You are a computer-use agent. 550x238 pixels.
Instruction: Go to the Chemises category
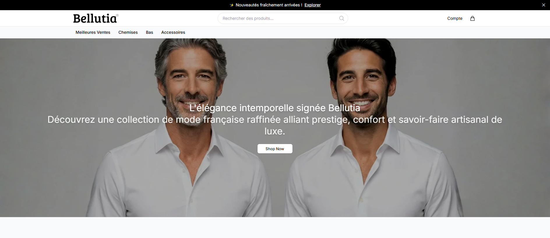click(128, 32)
